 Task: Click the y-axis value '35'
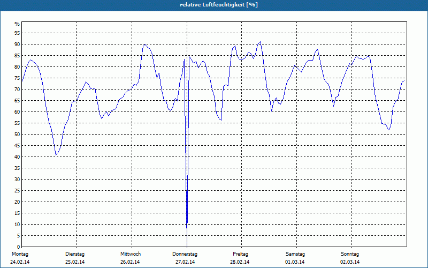(17, 168)
